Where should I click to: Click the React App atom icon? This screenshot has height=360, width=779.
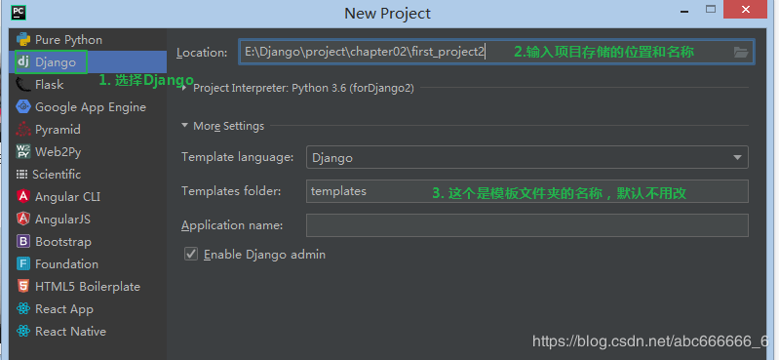pos(22,309)
